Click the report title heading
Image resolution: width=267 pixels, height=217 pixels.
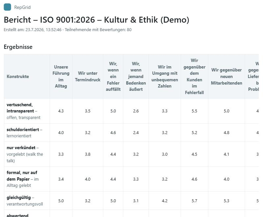click(96, 20)
